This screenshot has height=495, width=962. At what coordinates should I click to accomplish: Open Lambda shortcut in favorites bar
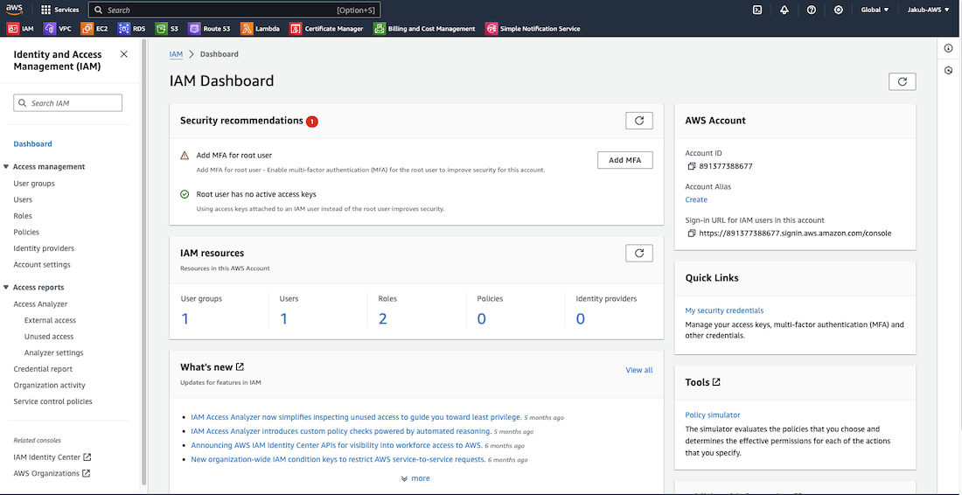pos(260,29)
